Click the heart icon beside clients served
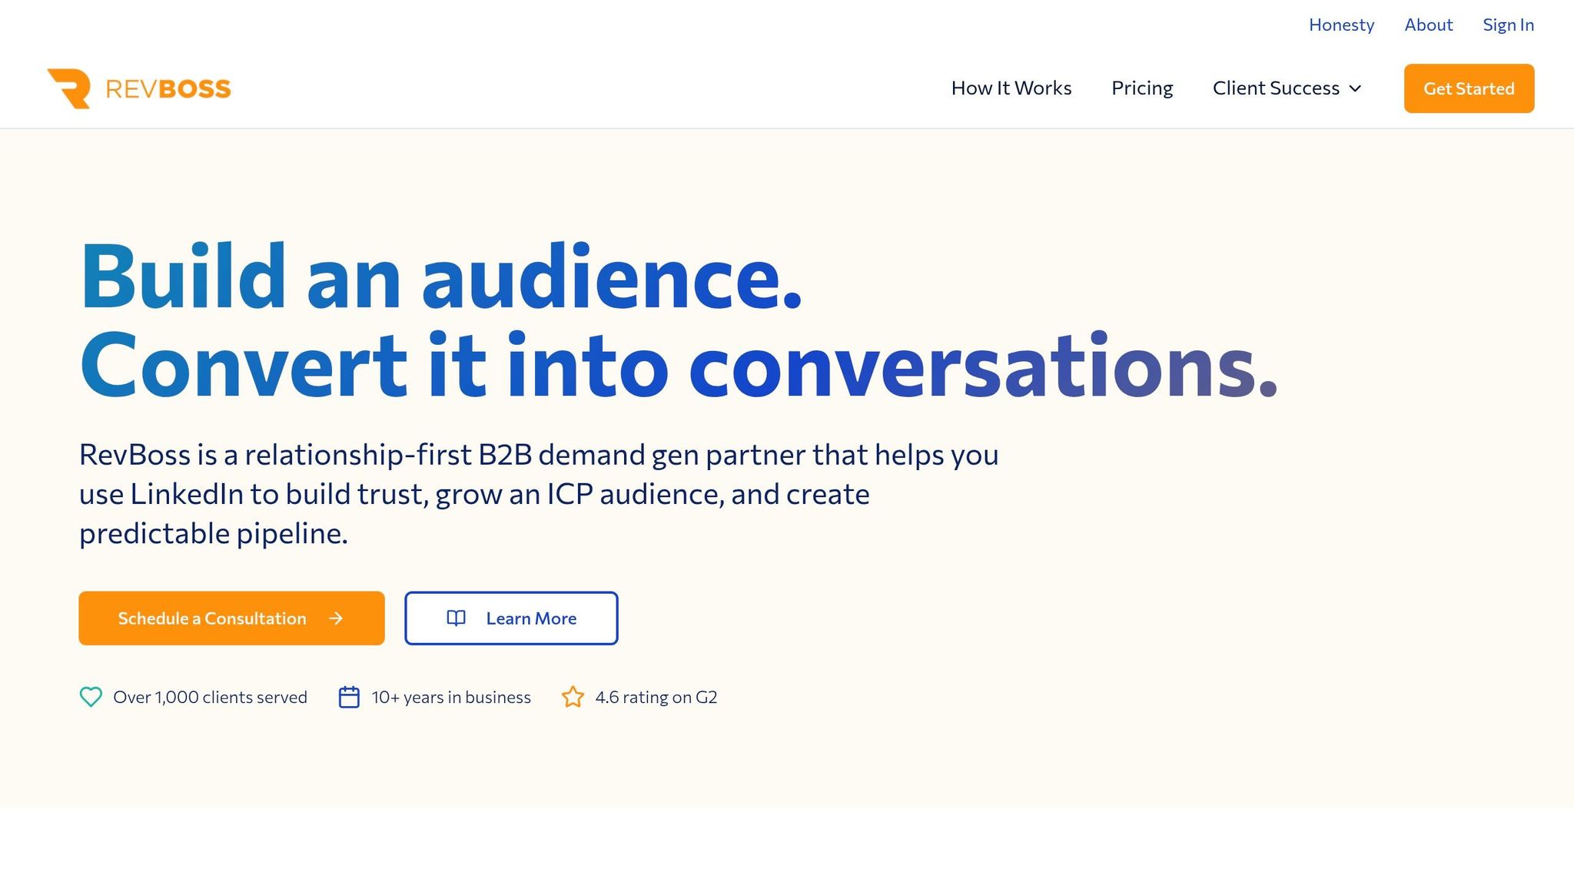Viewport: 1574px width, 885px height. pos(91,697)
